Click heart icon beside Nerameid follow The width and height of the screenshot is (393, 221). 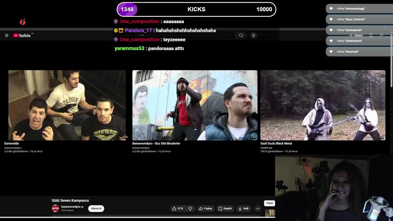(331, 52)
